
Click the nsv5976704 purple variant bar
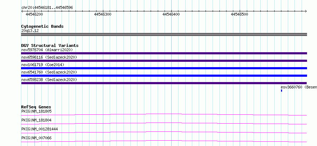164,53
